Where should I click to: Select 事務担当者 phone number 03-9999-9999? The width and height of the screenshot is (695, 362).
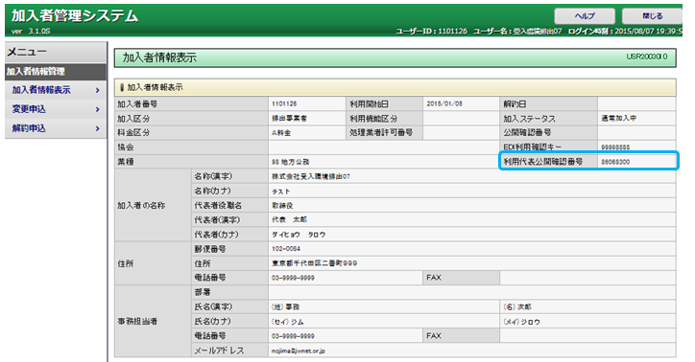click(293, 336)
